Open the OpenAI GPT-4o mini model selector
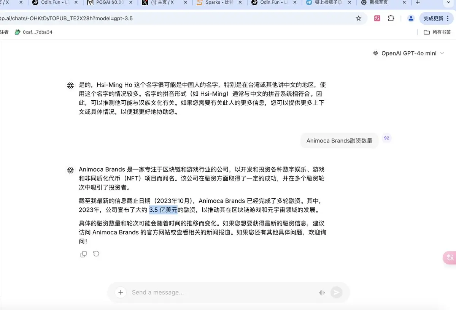Screen dimensions: 456x310 408,53
